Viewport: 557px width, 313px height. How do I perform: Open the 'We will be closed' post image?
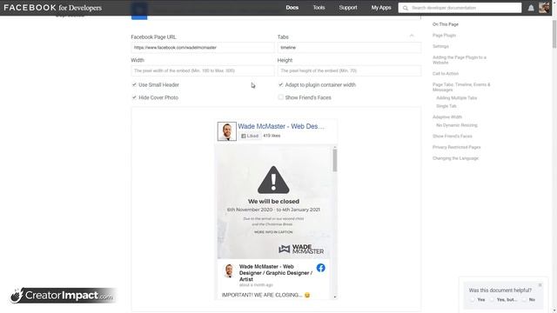(x=273, y=202)
